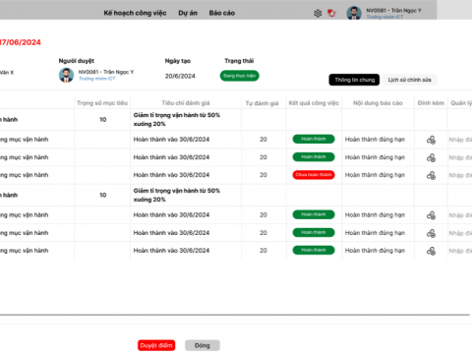Click the last Nhập manager score field
The image size is (472, 354).
(x=460, y=251)
